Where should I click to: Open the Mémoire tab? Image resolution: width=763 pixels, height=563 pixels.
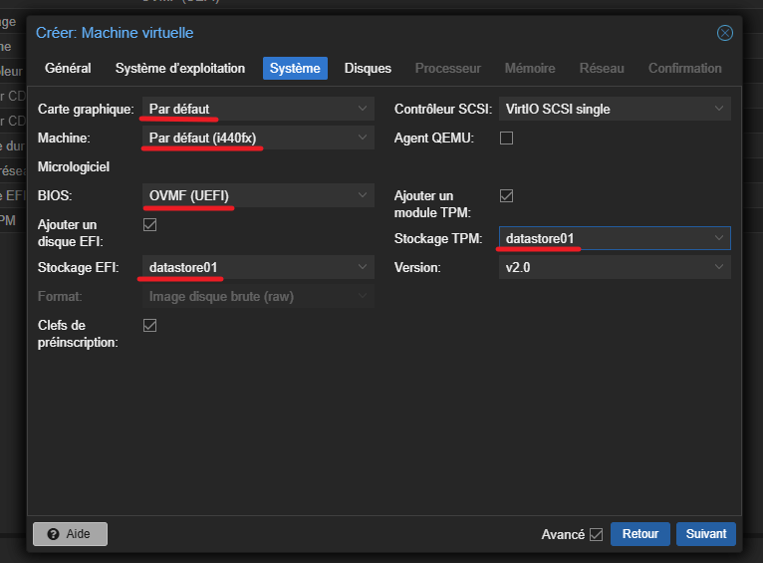pos(530,68)
